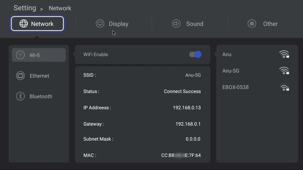This screenshot has height=170, width=303.
Task: Select Ethernet in the settings sidebar
Action: (39, 76)
